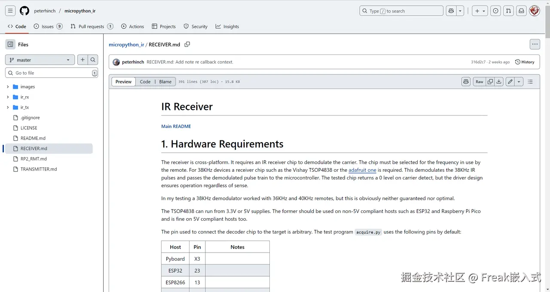
Task: Focus the Go to file field
Action: click(52, 73)
